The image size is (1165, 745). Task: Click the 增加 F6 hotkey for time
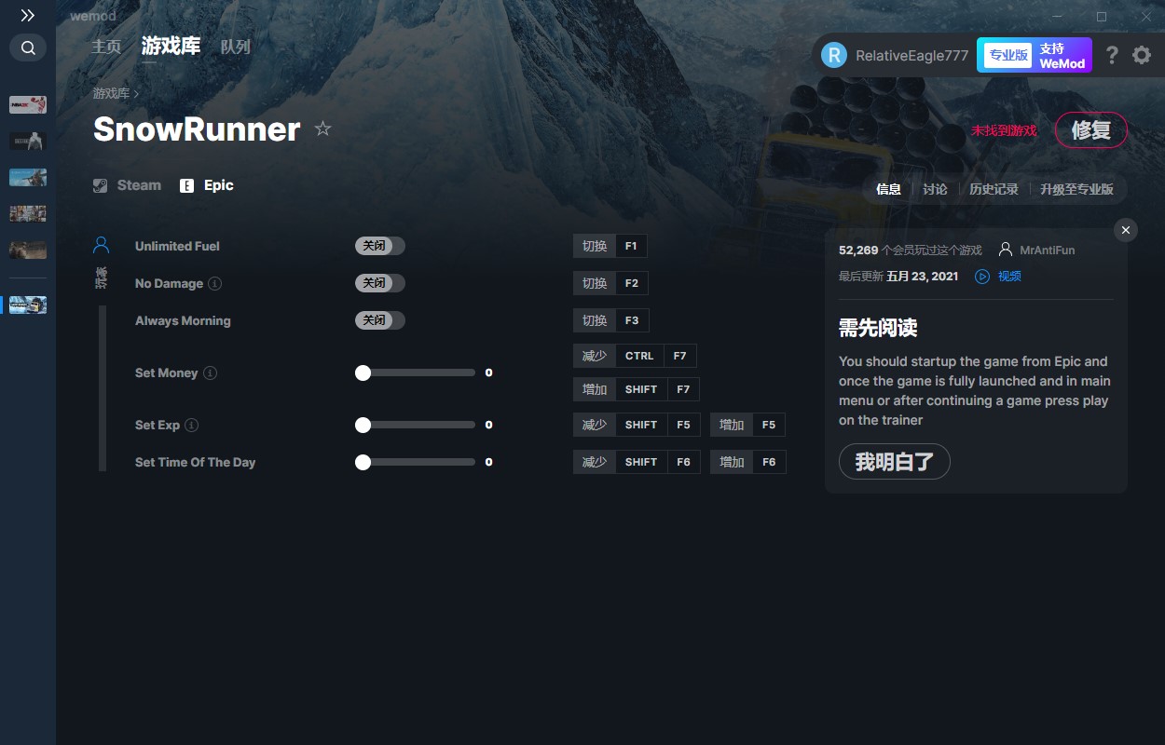[747, 462]
